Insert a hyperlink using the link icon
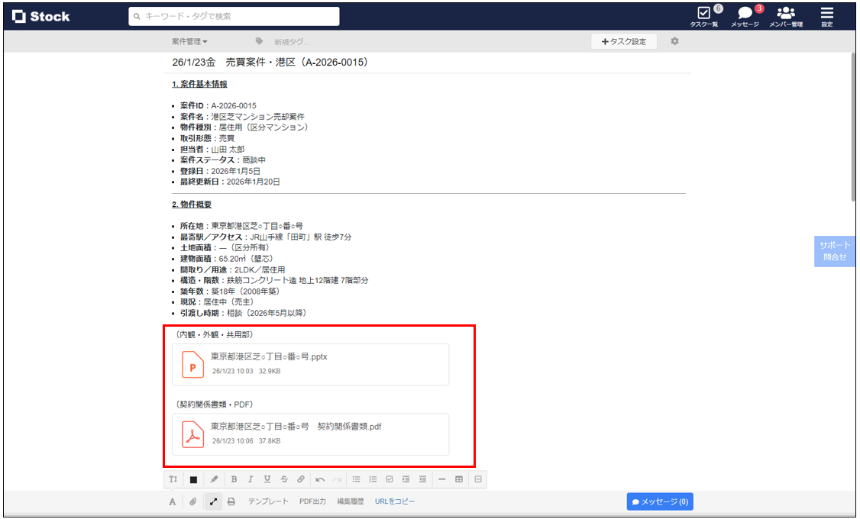This screenshot has height=519, width=860. point(302,479)
